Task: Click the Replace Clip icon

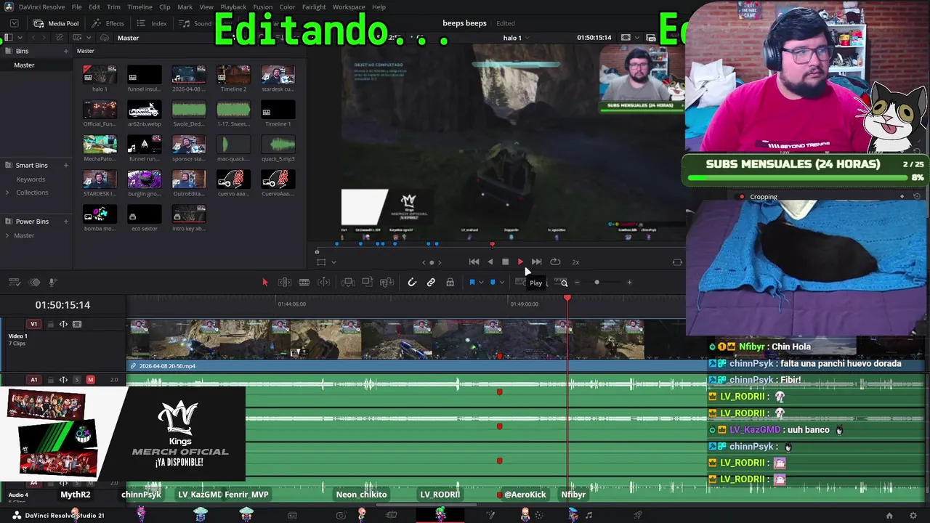Action: 387,283
